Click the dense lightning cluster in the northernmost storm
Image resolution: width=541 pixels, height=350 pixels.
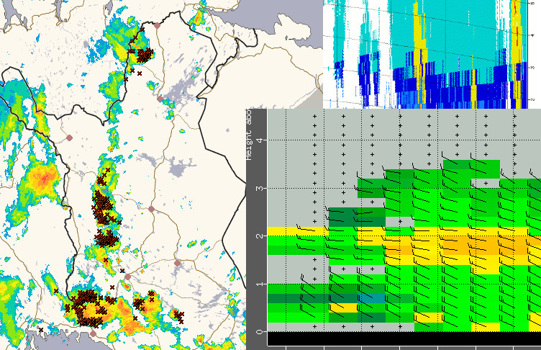click(145, 55)
